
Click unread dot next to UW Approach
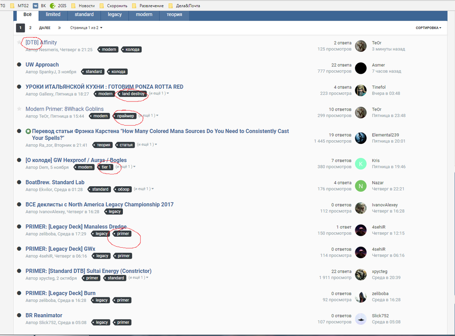coord(19,65)
